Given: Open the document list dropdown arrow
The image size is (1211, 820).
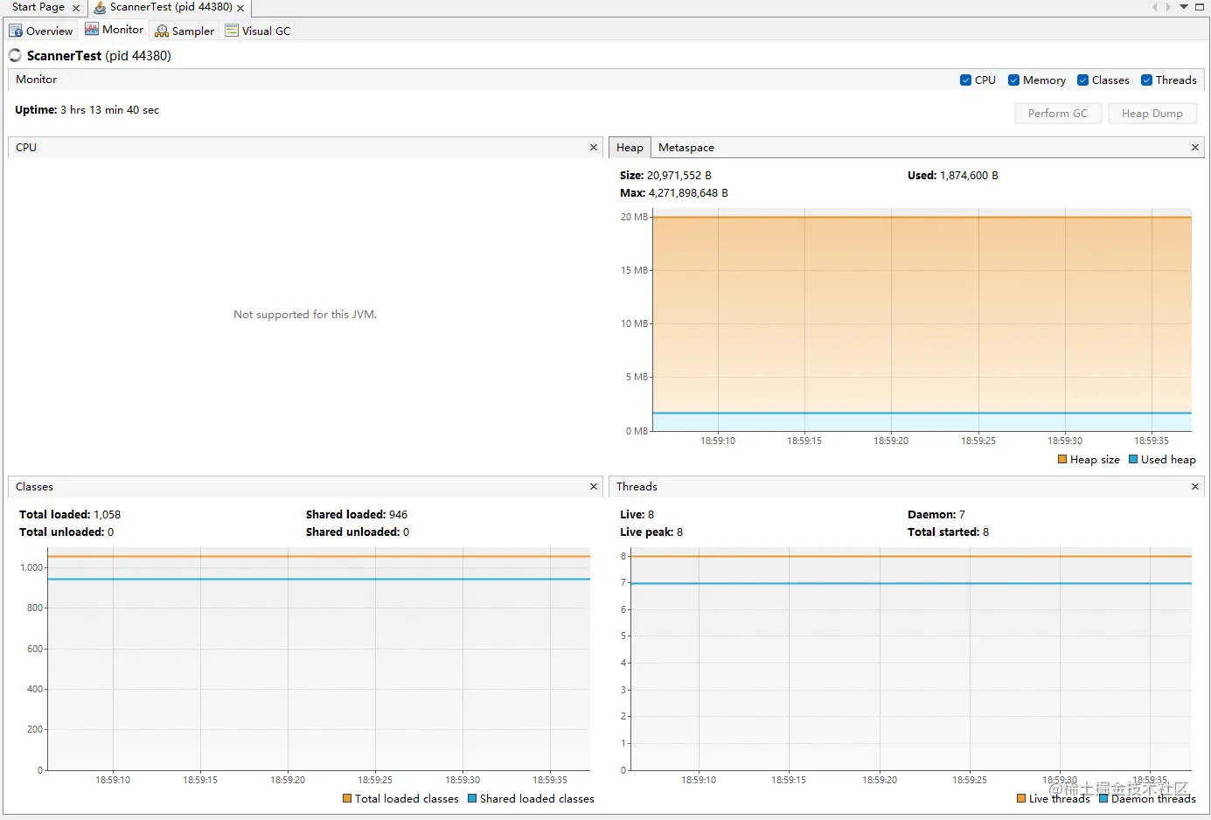Looking at the screenshot, I should (x=1184, y=7).
